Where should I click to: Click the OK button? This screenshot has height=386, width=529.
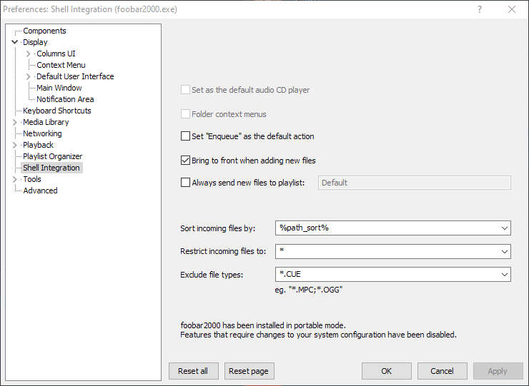(386, 371)
